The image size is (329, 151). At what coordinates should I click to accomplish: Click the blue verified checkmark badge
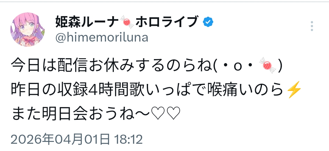point(209,22)
